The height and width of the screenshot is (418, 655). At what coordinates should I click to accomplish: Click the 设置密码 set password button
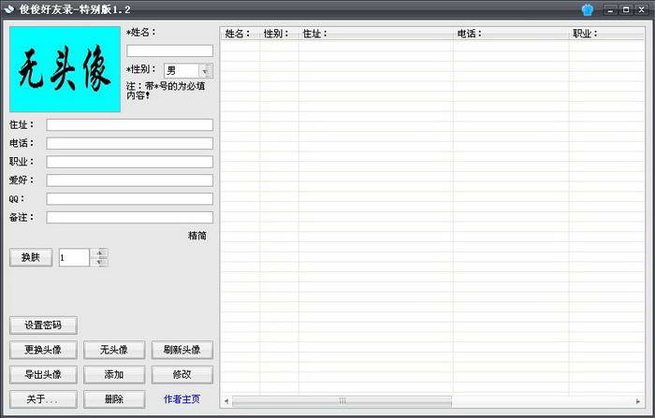[x=43, y=324]
